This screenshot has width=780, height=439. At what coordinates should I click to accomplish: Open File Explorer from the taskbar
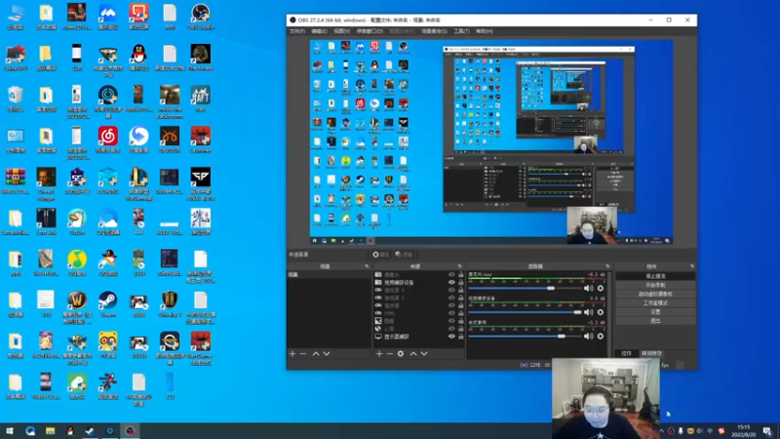tap(51, 431)
